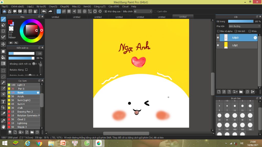
Task: Hide the Lớp2 layer visibility
Action: click(x=218, y=45)
